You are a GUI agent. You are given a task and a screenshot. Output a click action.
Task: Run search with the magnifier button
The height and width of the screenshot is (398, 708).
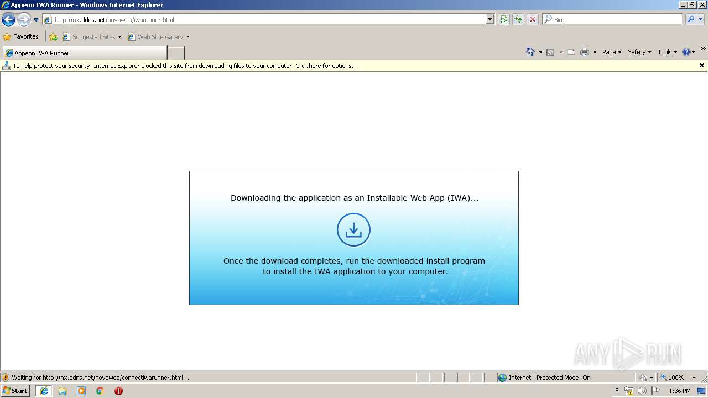tap(690, 20)
